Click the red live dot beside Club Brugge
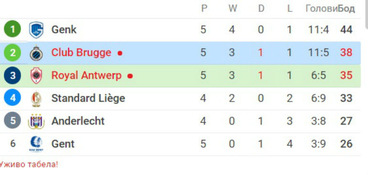The width and height of the screenshot is (368, 175). (x=120, y=53)
